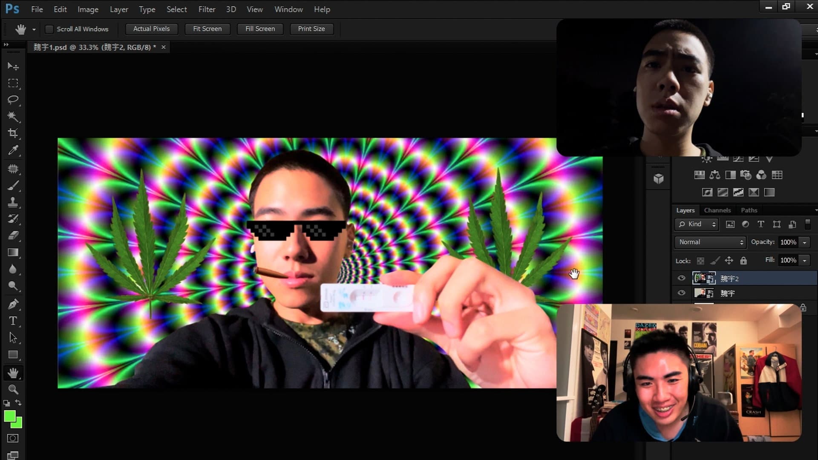818x460 pixels.
Task: Click the green foreground color swatch
Action: click(x=9, y=416)
